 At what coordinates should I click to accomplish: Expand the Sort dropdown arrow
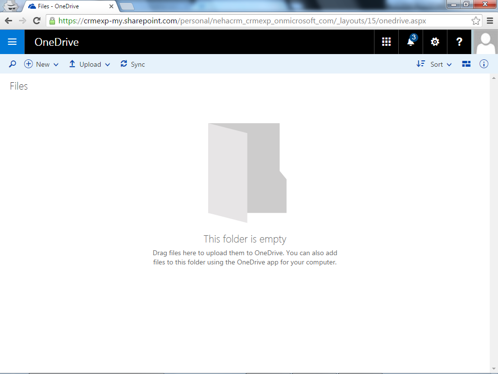pos(449,65)
